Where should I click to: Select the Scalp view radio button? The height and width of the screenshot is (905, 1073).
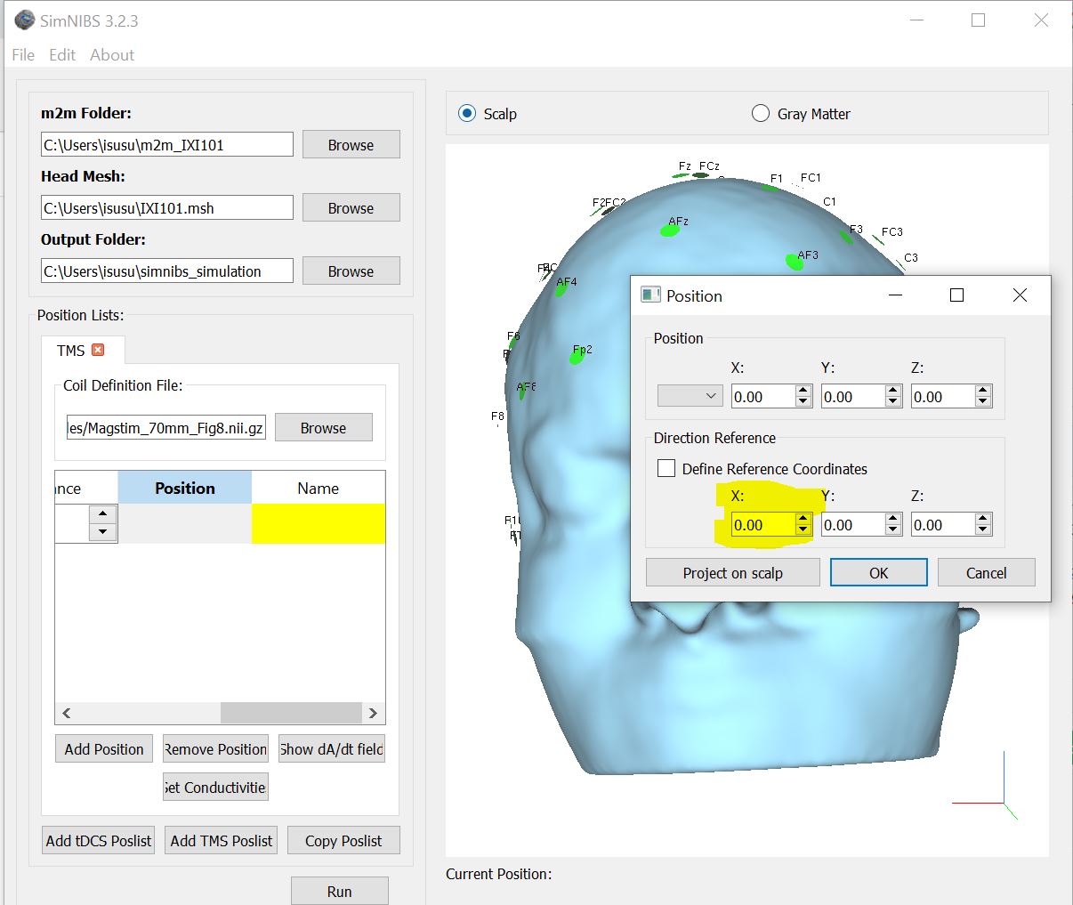(x=466, y=113)
